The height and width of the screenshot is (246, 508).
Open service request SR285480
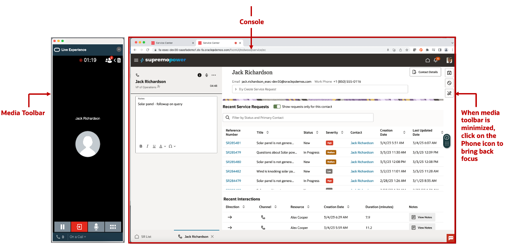(233, 162)
